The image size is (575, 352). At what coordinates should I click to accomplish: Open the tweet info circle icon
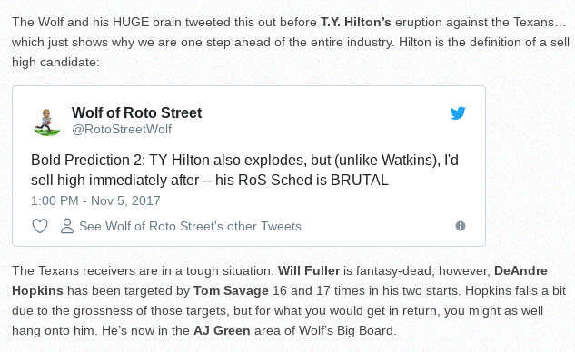[x=461, y=226]
